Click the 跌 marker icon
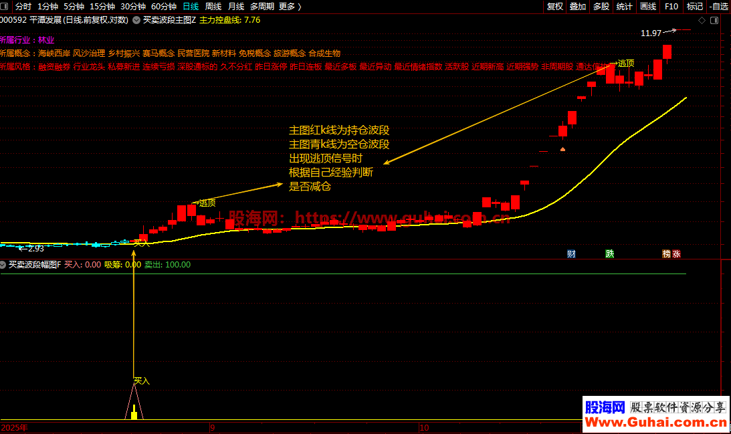Viewport: 731px width, 434px height. [609, 253]
